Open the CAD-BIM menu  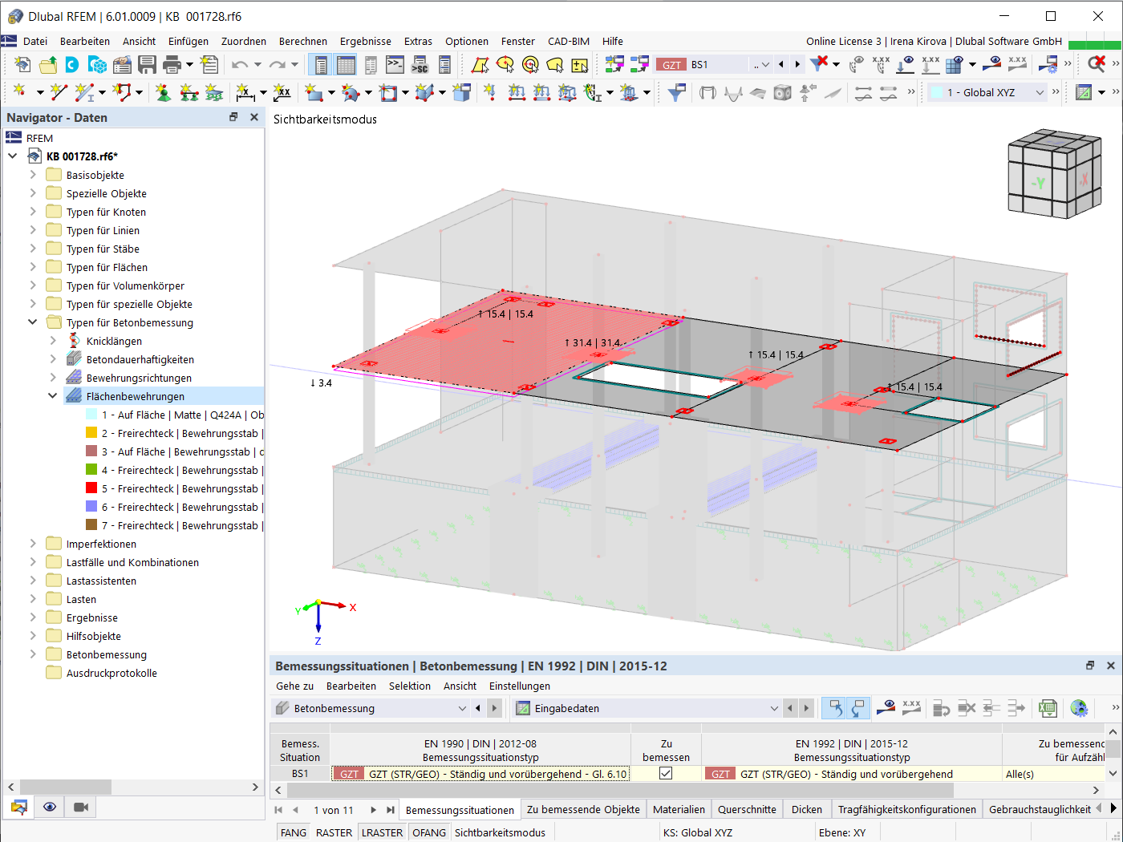[569, 41]
